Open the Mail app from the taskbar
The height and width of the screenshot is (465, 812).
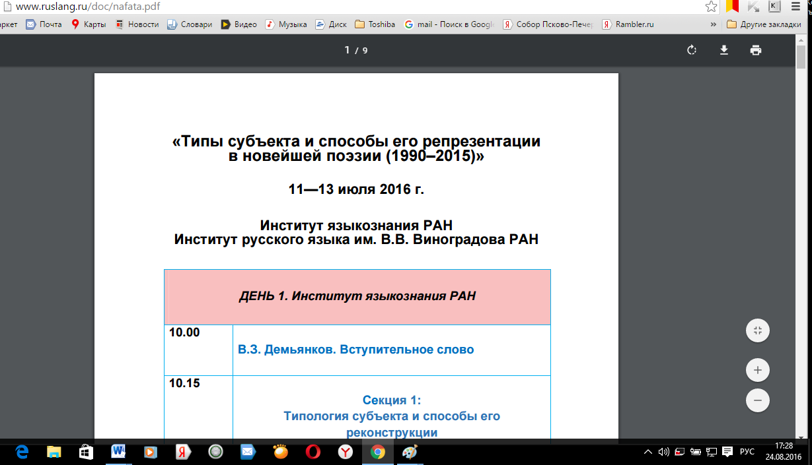click(x=248, y=452)
